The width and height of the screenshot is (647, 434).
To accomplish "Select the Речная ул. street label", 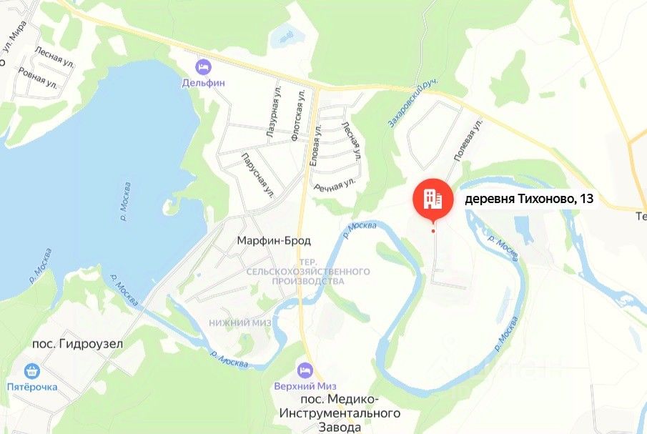I will (335, 184).
